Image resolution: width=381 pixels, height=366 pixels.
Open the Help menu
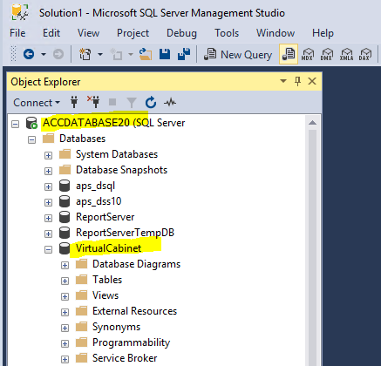[323, 33]
